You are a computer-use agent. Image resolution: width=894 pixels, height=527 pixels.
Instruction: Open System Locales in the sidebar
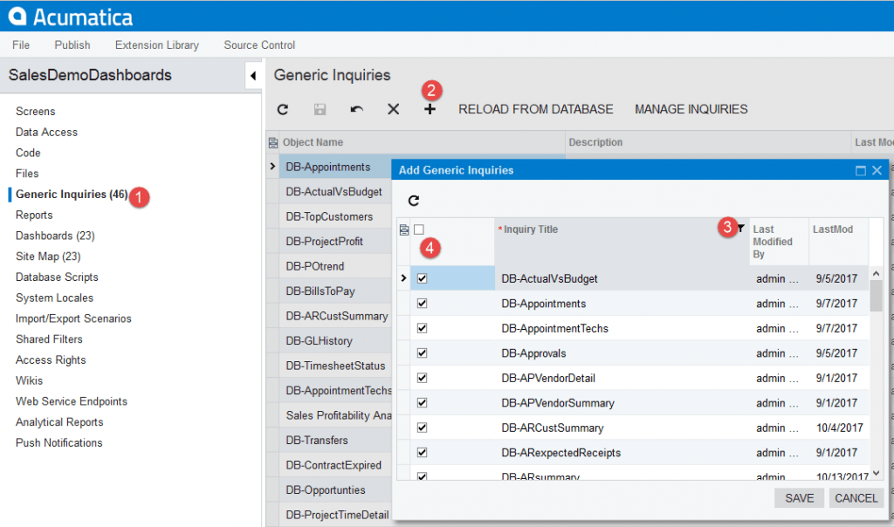[x=55, y=298]
